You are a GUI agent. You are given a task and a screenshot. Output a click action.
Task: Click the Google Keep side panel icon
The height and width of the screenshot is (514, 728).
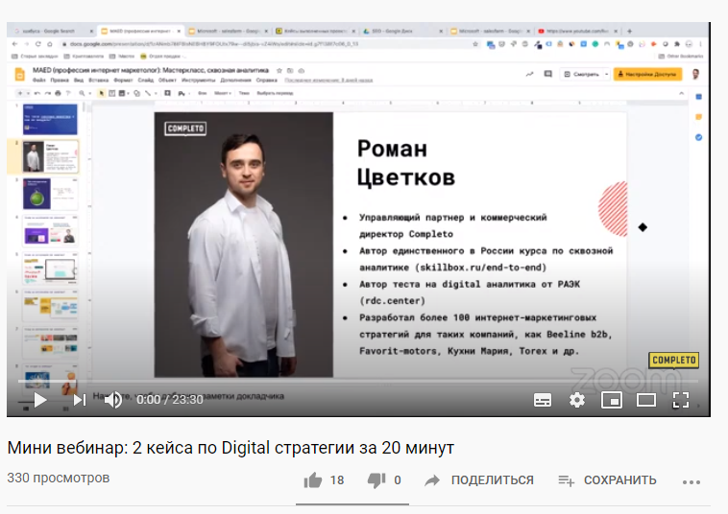coord(699,117)
